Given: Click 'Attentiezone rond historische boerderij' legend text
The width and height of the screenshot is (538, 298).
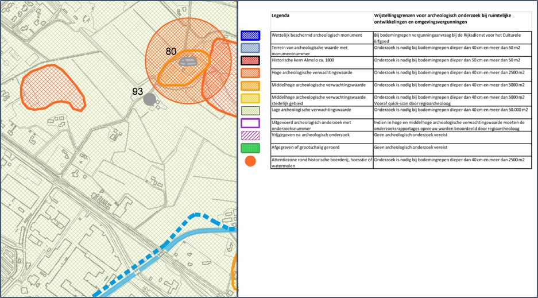Looking at the screenshot, I should coord(322,162).
